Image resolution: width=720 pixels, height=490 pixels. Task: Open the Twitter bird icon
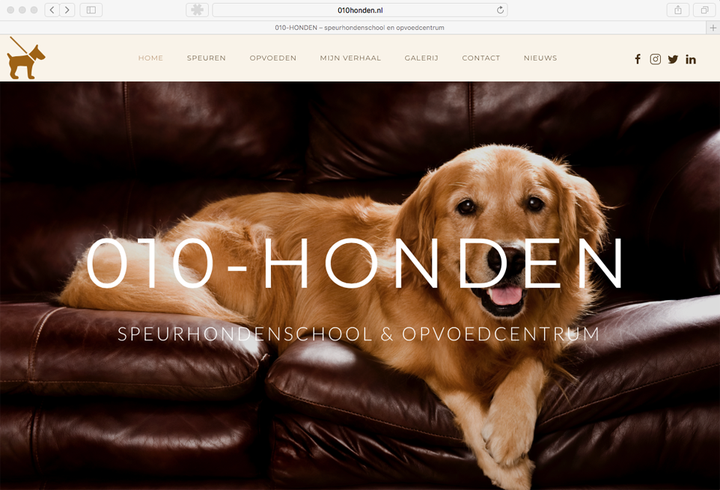click(673, 59)
